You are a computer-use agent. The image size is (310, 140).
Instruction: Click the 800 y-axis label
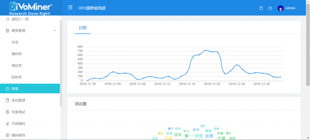(80, 47)
